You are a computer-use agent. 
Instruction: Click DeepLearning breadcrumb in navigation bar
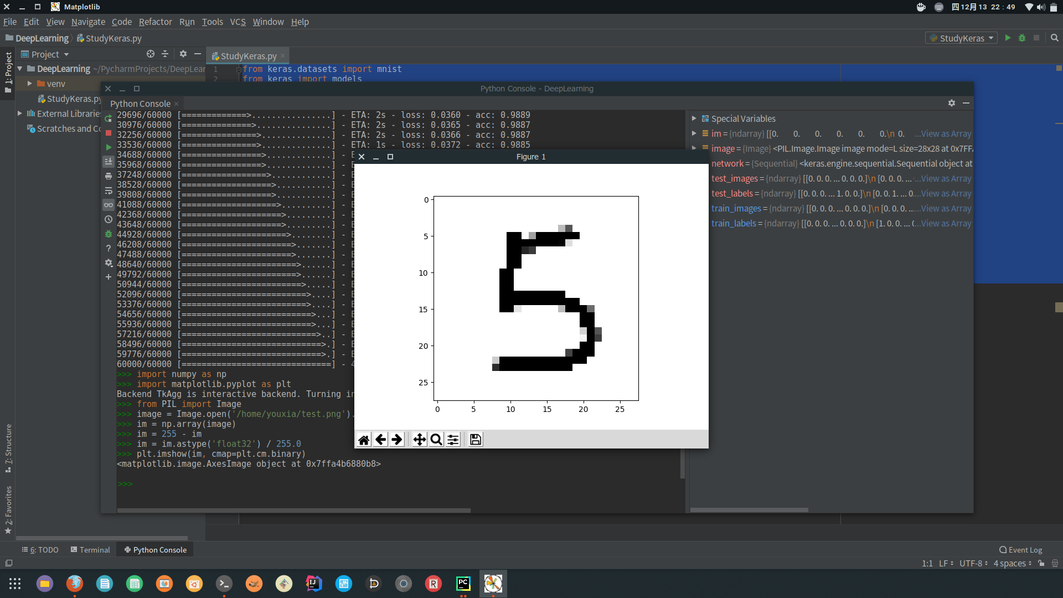click(37, 38)
